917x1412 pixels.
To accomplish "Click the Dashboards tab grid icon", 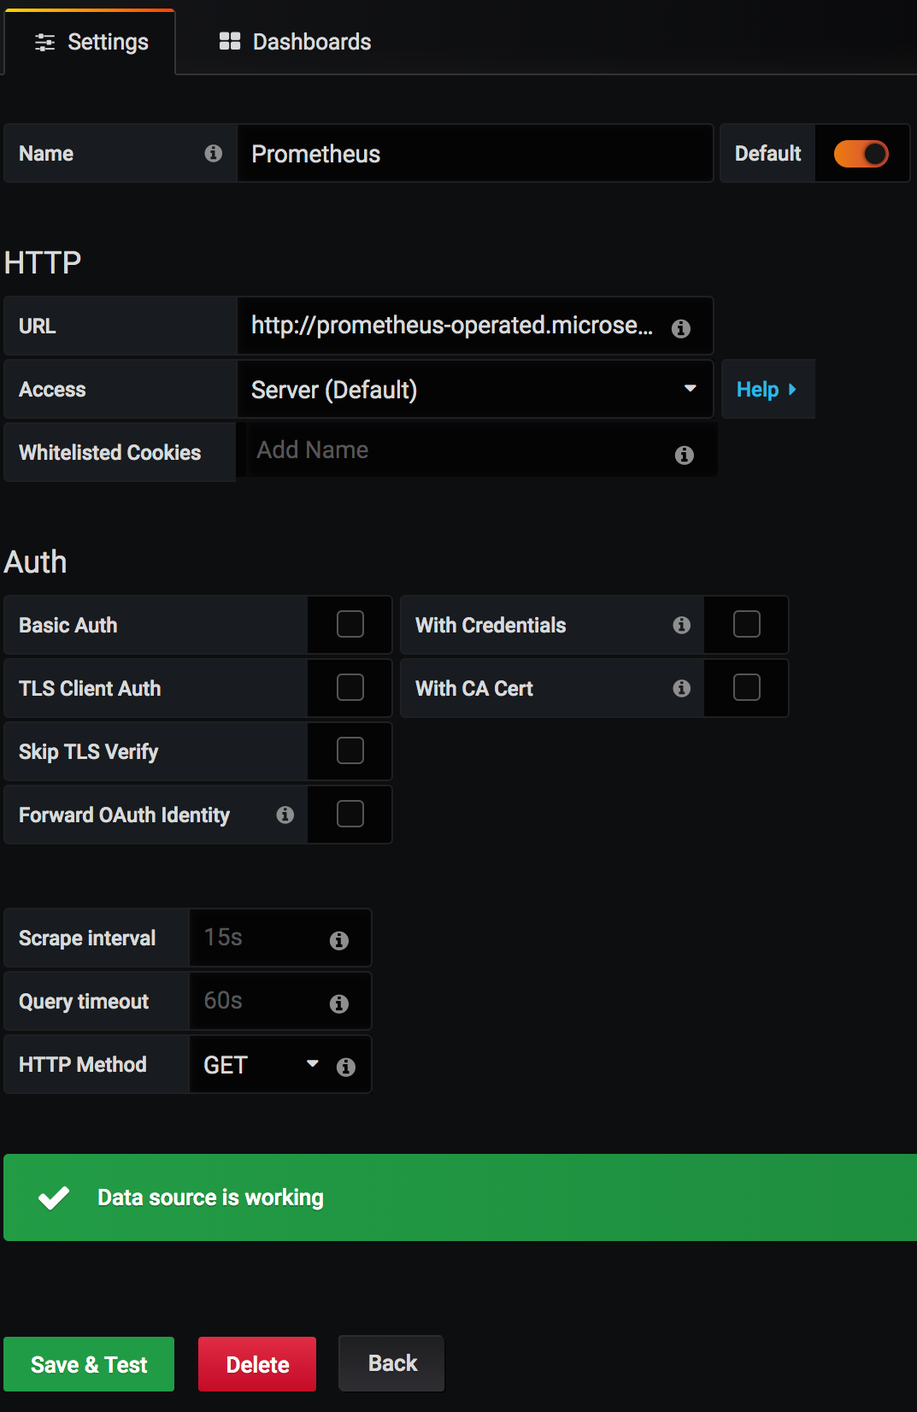I will pos(230,41).
